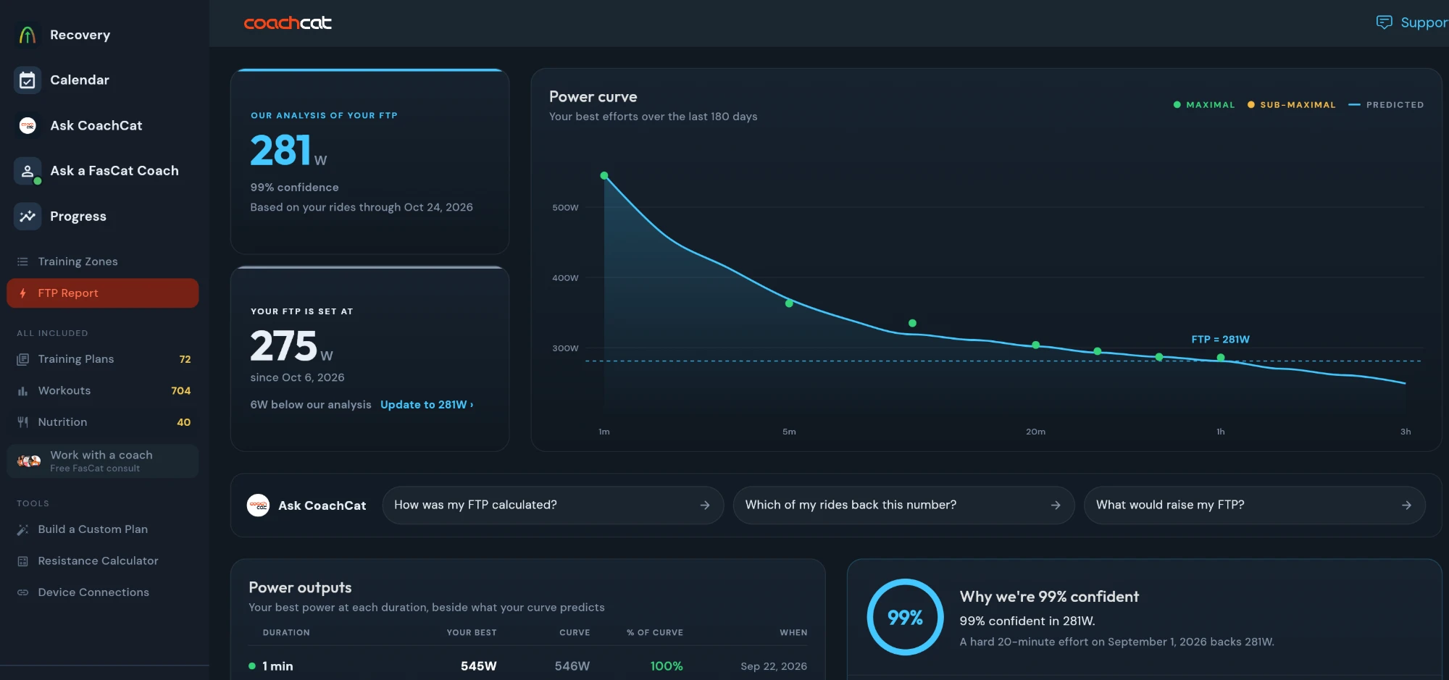1449x680 pixels.
Task: Open the Recovery menu item
Action: coord(80,35)
